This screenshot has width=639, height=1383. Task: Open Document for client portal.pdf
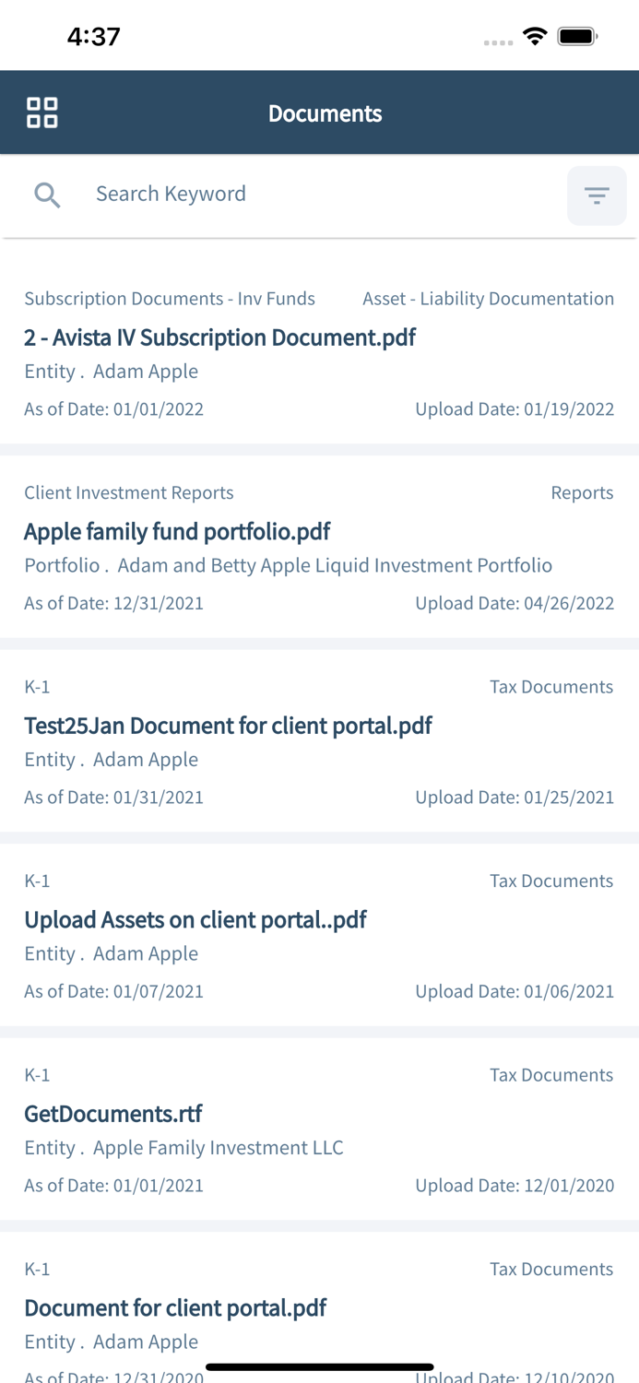175,1308
